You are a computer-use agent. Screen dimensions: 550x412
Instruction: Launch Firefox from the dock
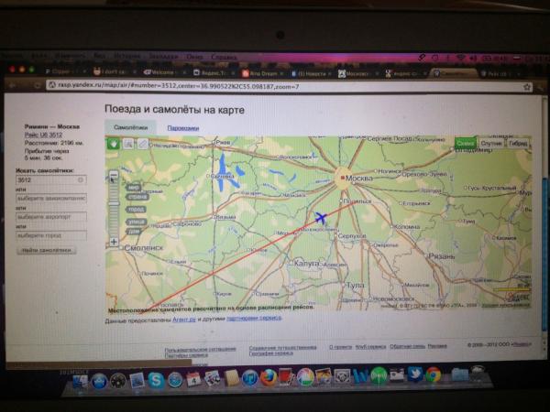[x=269, y=378]
